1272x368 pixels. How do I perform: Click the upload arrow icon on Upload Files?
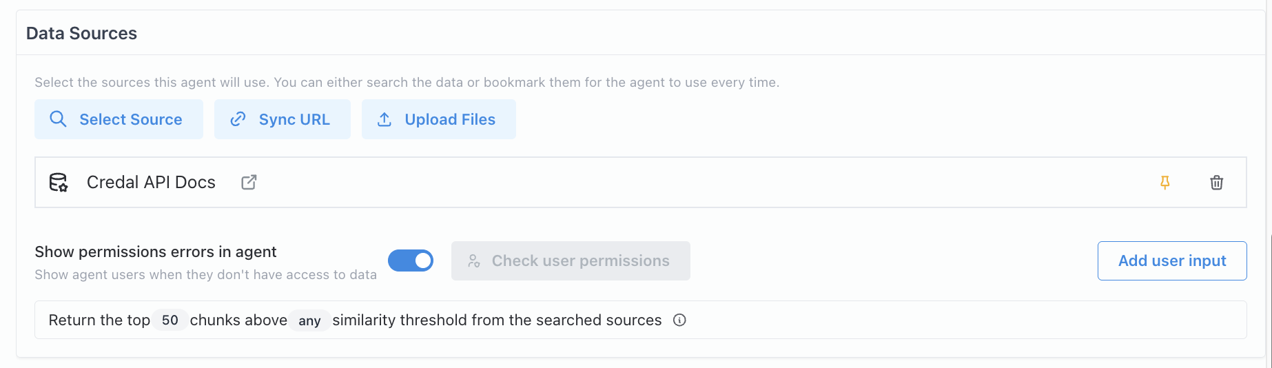[384, 119]
